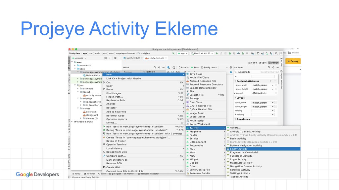Add declared attribute with plus icon
This screenshot has height=190, width=339.
click(271, 81)
